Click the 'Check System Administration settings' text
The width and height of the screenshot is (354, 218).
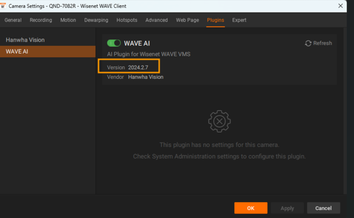[x=219, y=156]
